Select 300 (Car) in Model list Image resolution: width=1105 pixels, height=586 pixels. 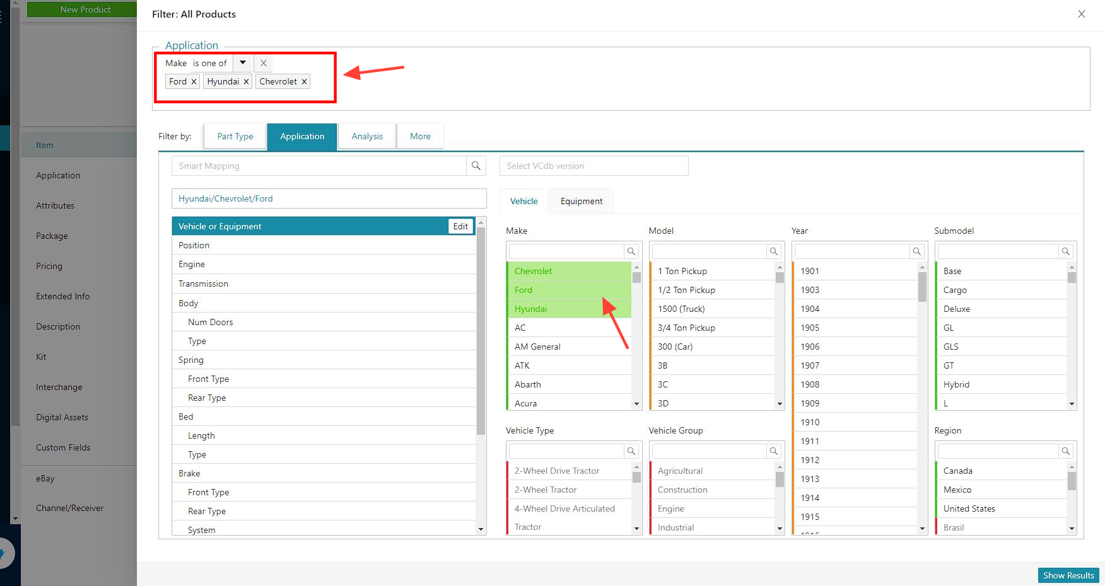pos(711,347)
